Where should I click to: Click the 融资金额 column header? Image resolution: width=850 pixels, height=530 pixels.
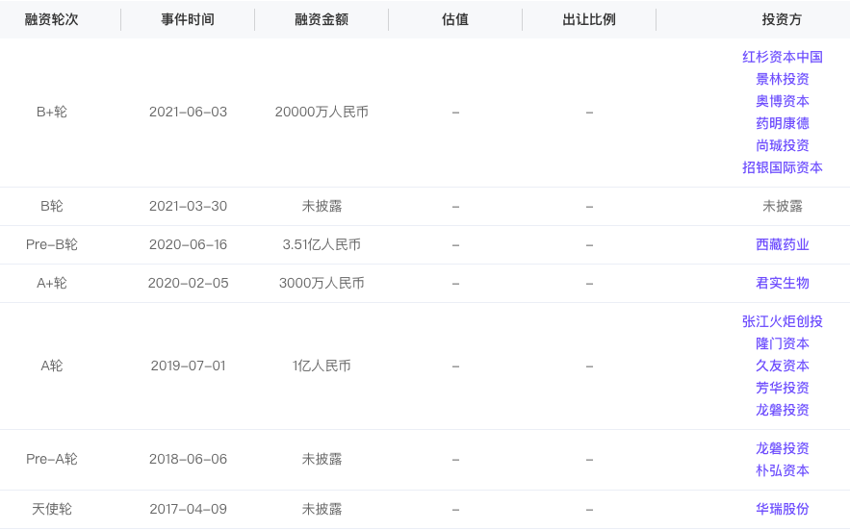point(322,19)
